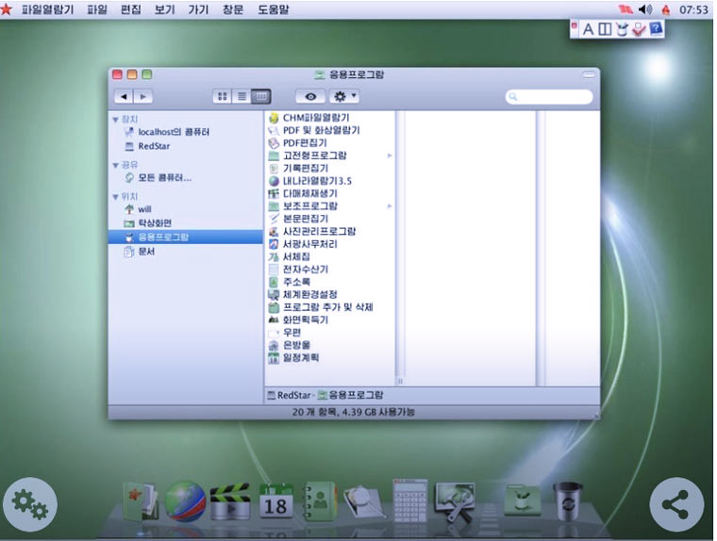
Task: Open the 가기 menu
Action: tap(198, 9)
